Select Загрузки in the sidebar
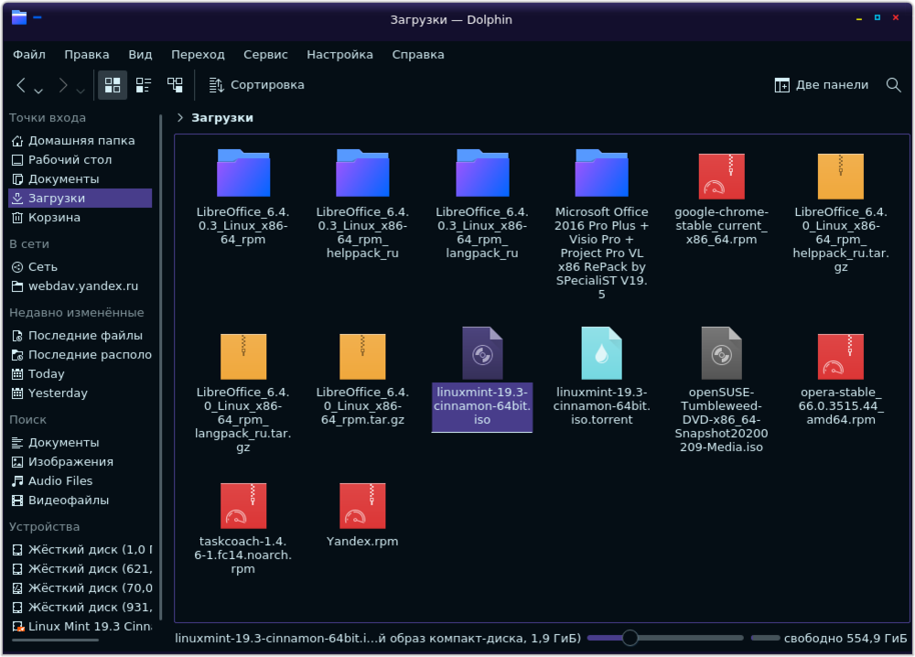Viewport: 915px width, 657px height. (81, 199)
